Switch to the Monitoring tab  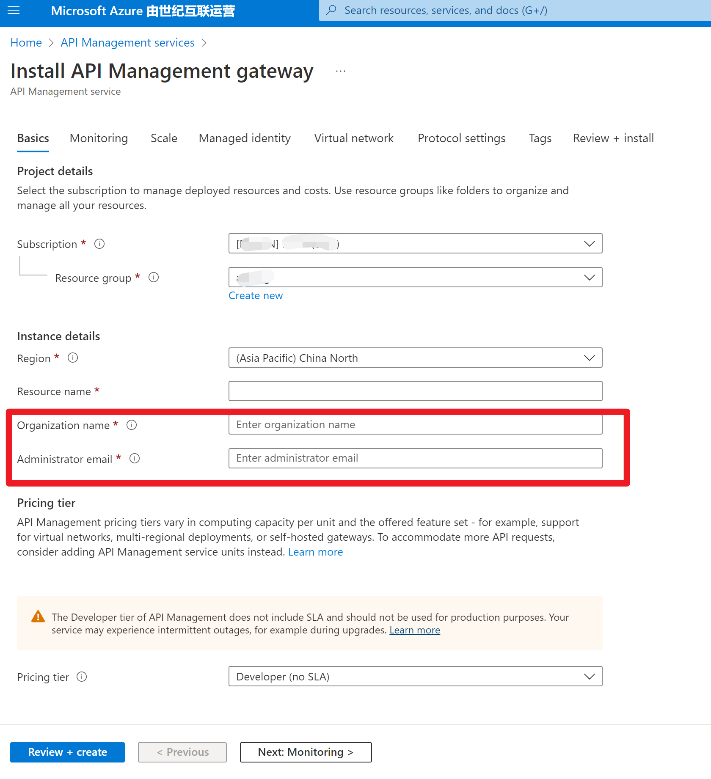pos(99,138)
